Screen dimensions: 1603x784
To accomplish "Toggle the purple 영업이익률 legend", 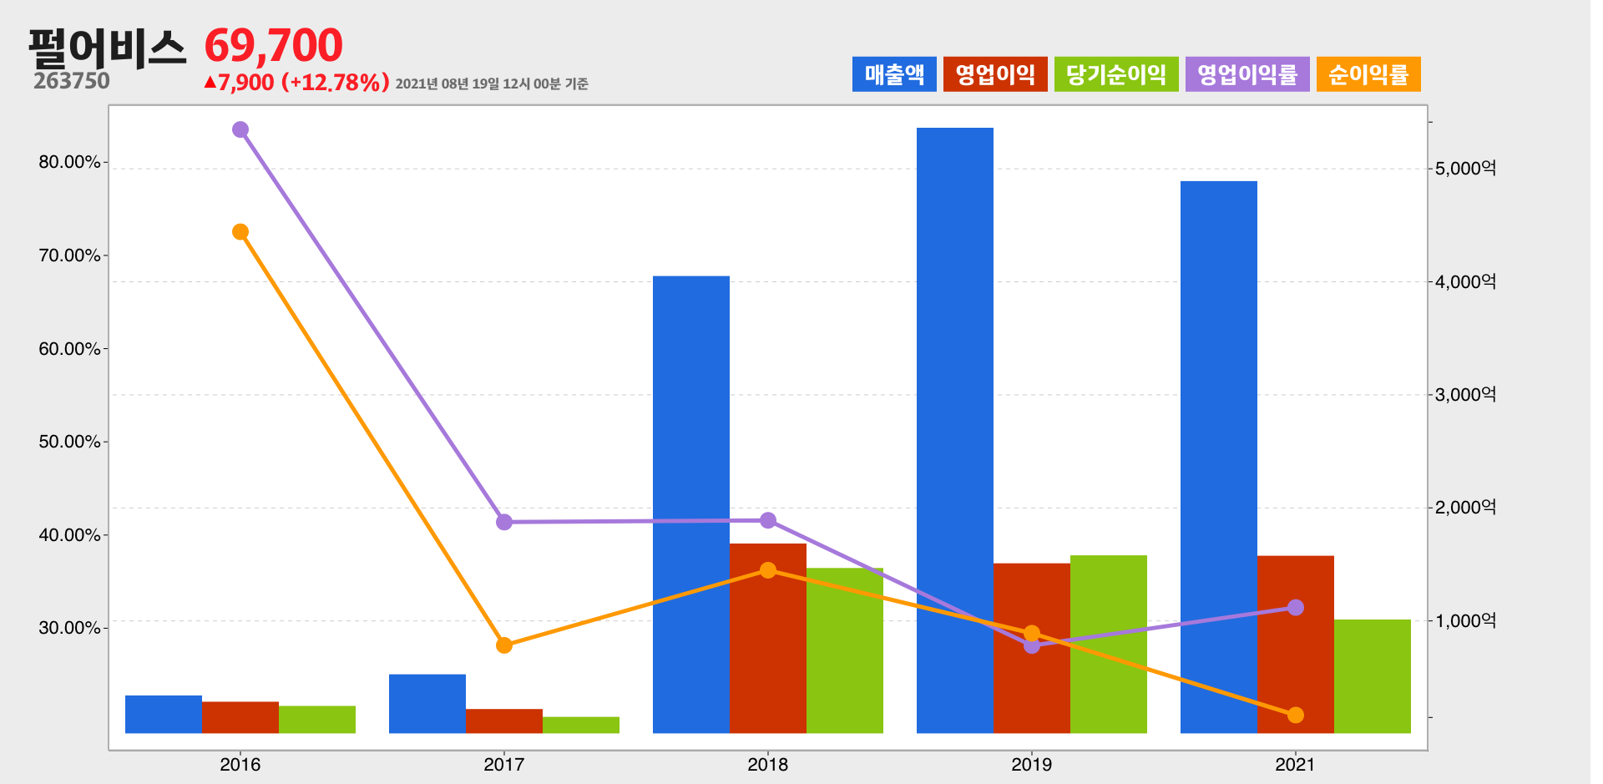I will point(1247,74).
